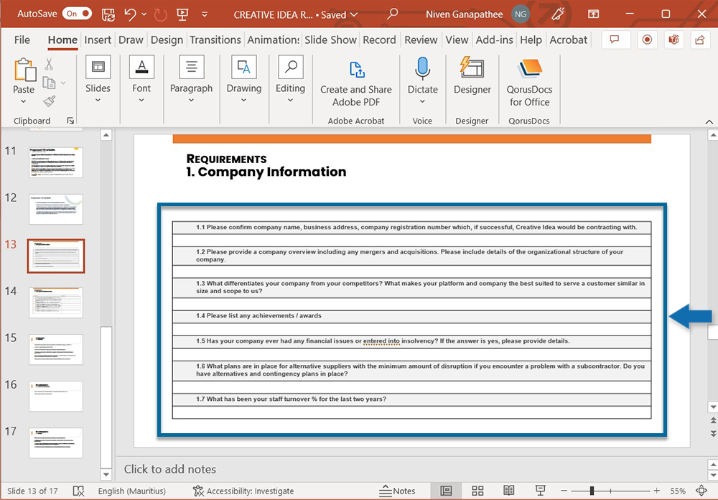Viewport: 718px width, 500px height.
Task: Click the Format Painter brush icon
Action: tap(50, 101)
